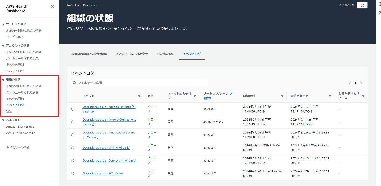Open AWS Health Aware sidebar link
This screenshot has height=186, width=381.
click(19, 133)
